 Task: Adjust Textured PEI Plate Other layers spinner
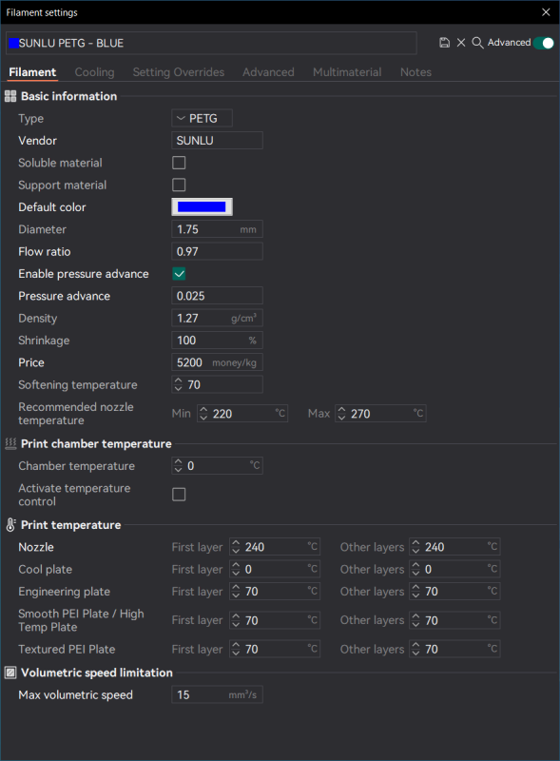415,650
